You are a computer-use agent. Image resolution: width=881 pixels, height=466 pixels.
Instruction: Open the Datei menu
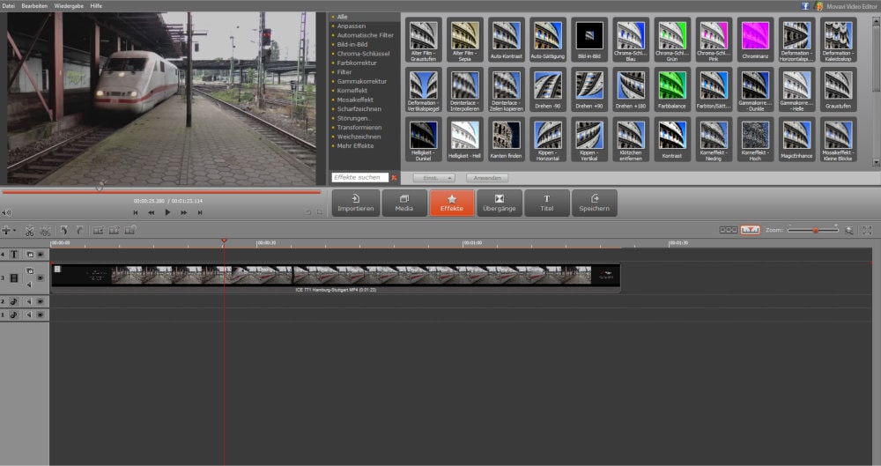tap(9, 5)
